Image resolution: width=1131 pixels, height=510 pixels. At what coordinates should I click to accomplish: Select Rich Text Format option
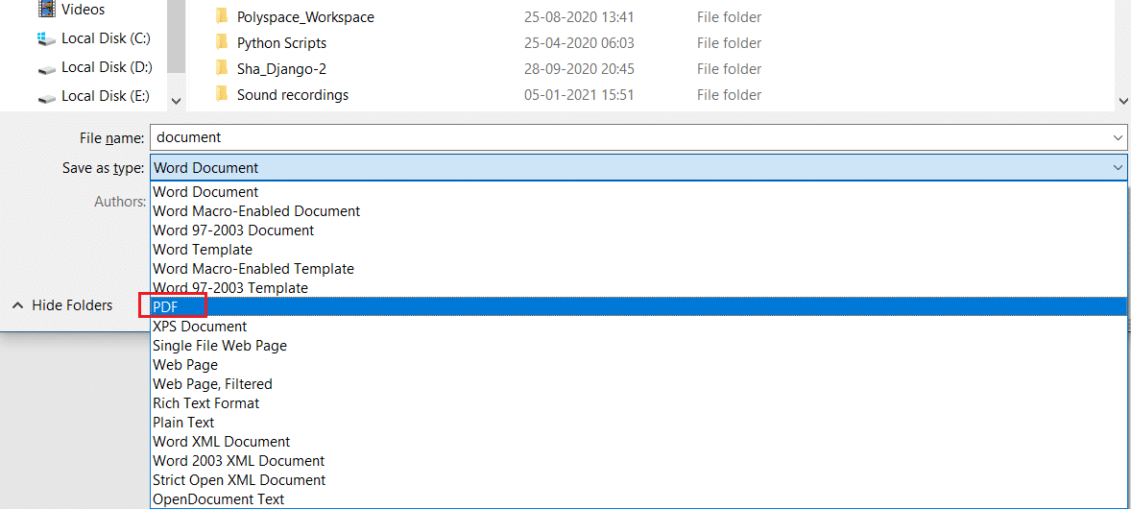638,402
